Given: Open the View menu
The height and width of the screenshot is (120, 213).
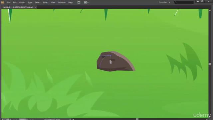Looking at the screenshot, I should point(53,2).
